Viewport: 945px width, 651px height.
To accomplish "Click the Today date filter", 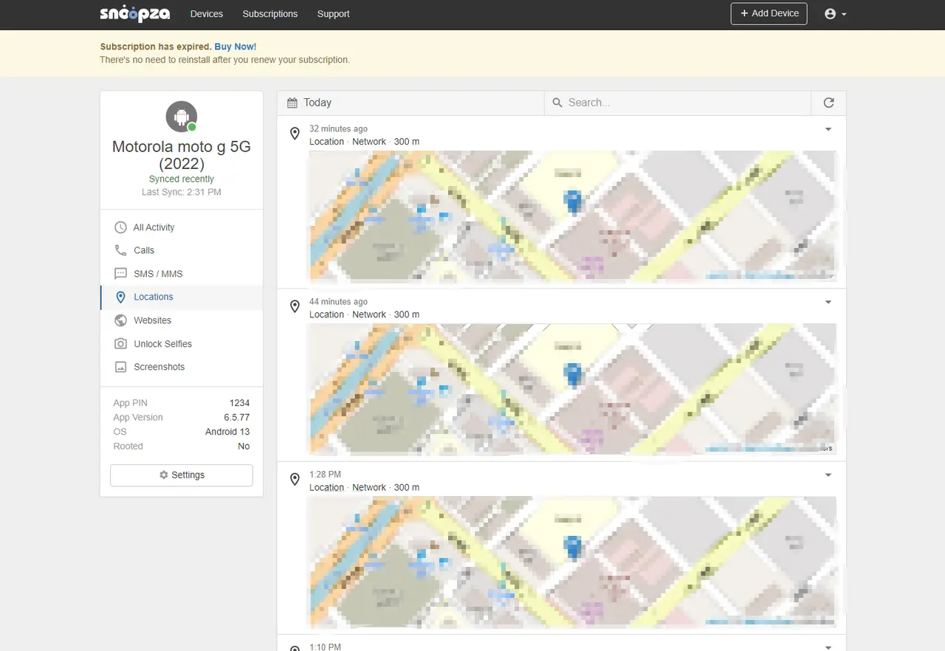I will pos(410,103).
